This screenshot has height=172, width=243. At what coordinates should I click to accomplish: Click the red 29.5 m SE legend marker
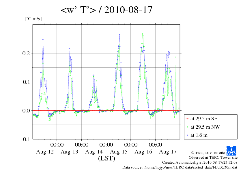(187, 119)
